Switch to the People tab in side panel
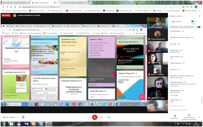Screen dimensions: 203x127 pos(176,22)
